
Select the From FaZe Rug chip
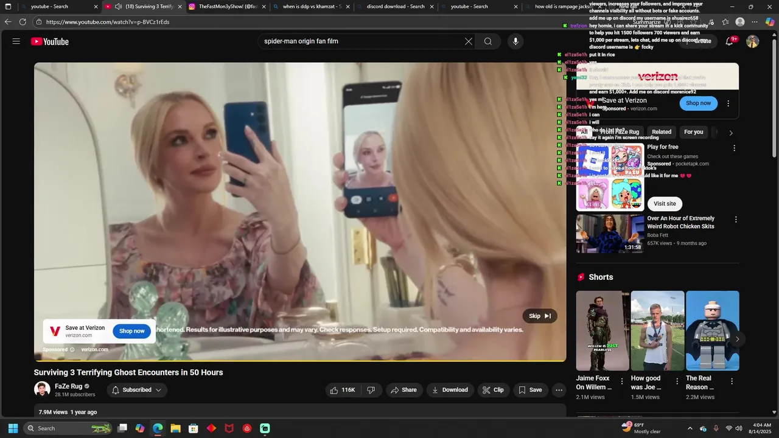[x=620, y=132]
